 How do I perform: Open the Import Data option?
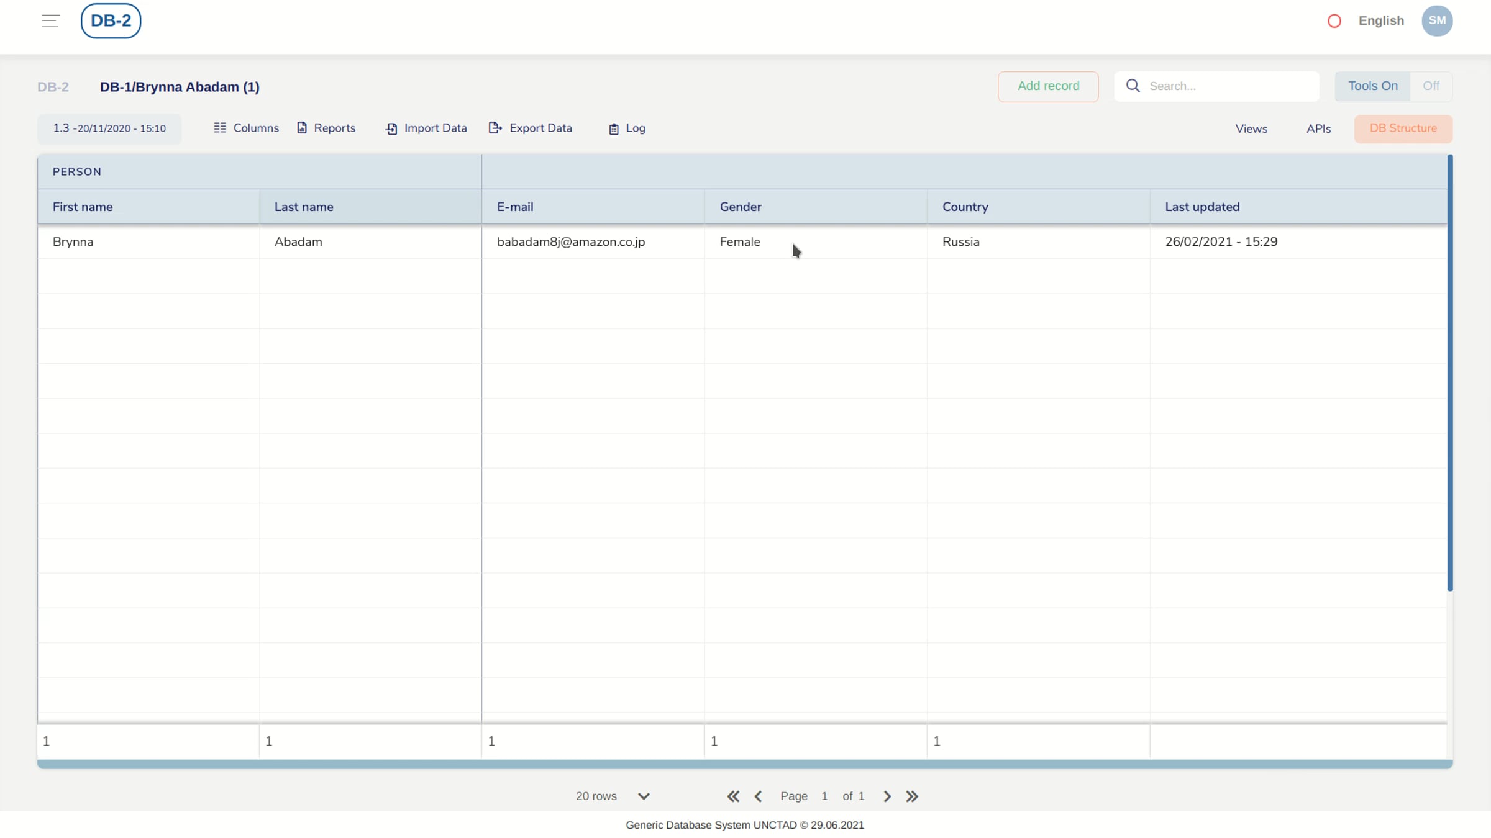(x=426, y=128)
